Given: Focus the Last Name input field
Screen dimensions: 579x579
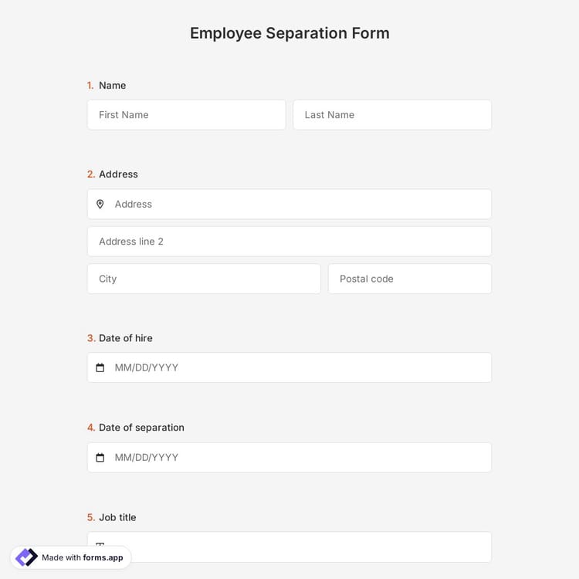Looking at the screenshot, I should point(392,115).
